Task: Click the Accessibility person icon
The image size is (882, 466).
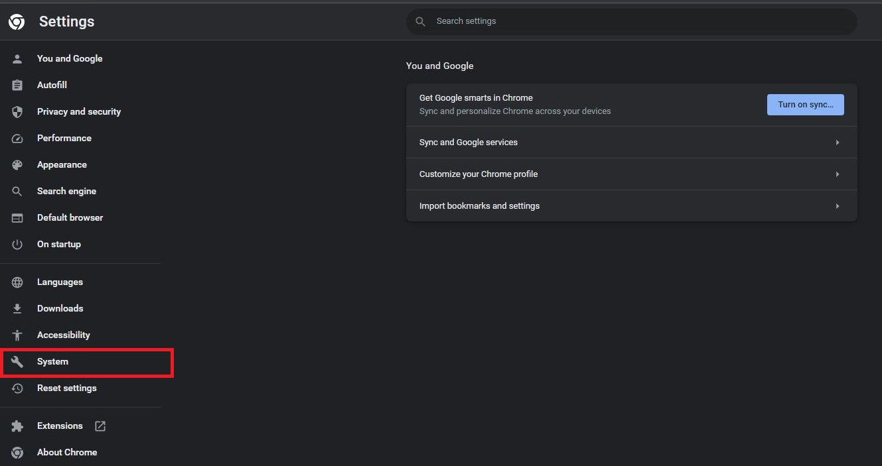Action: 17,335
